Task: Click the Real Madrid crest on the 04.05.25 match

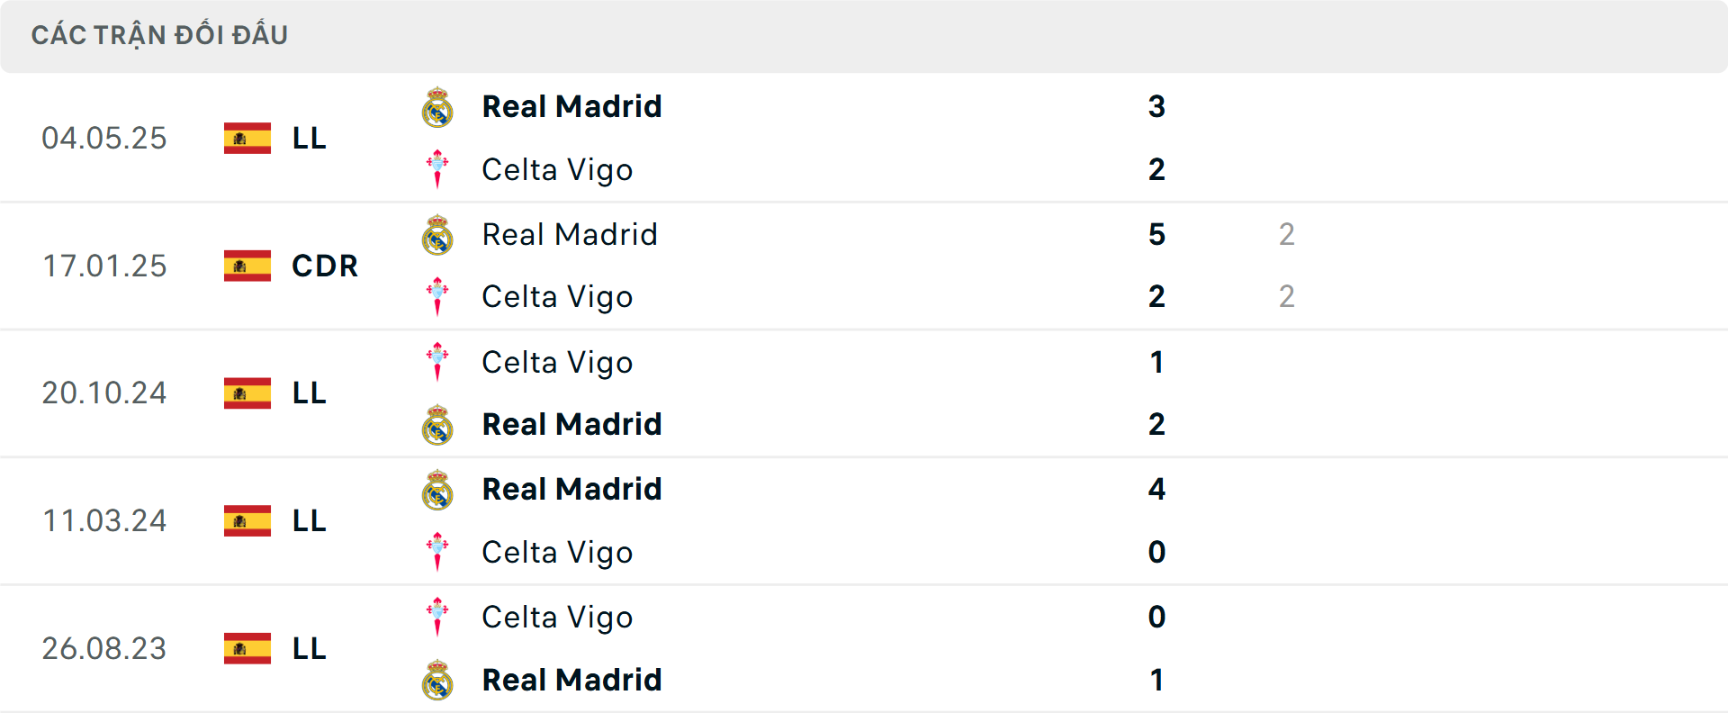Action: point(438,105)
